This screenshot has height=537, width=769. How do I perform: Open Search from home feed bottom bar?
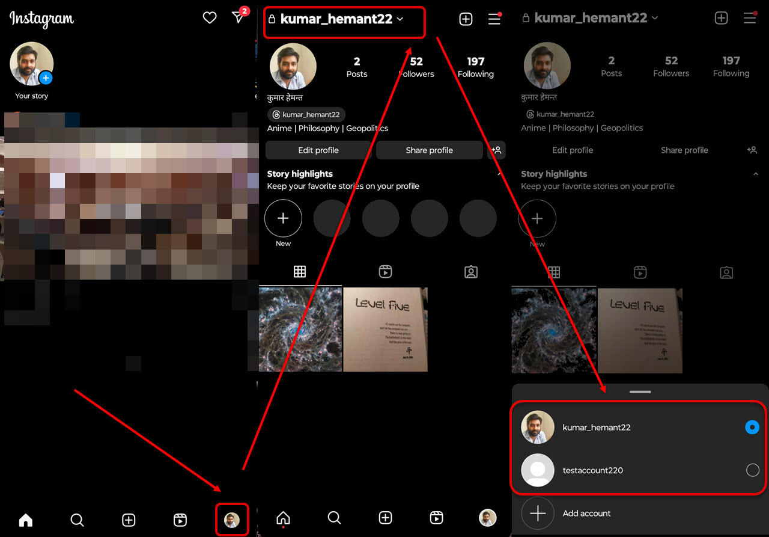click(78, 520)
